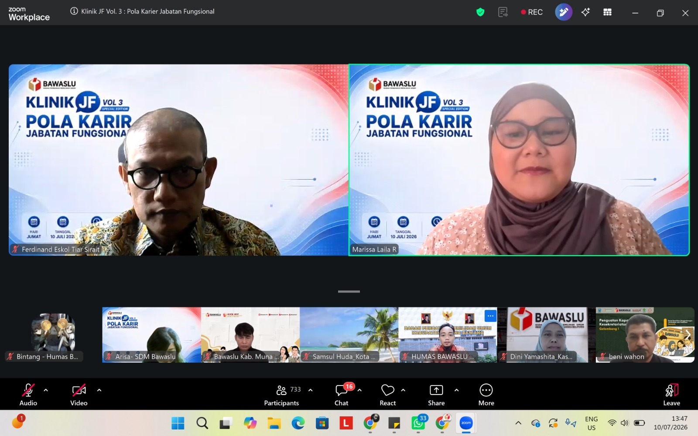Show next participants with the right arrow
698x436 pixels.
pyautogui.click(x=688, y=335)
